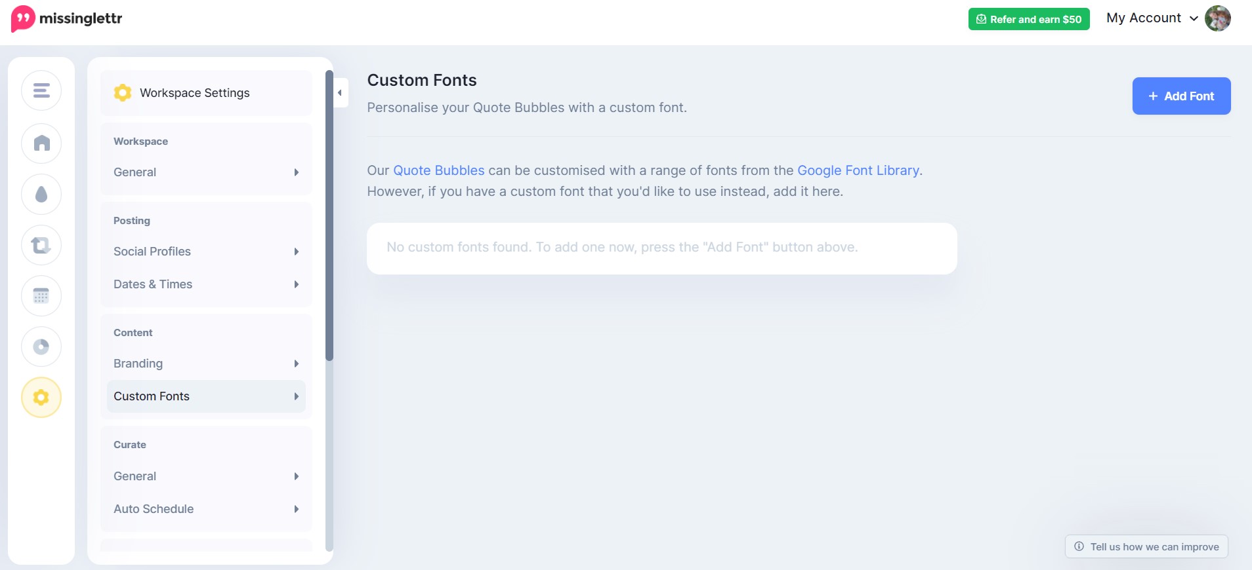This screenshot has height=570, width=1252.
Task: Click the info icon beside feedback text
Action: [1079, 546]
